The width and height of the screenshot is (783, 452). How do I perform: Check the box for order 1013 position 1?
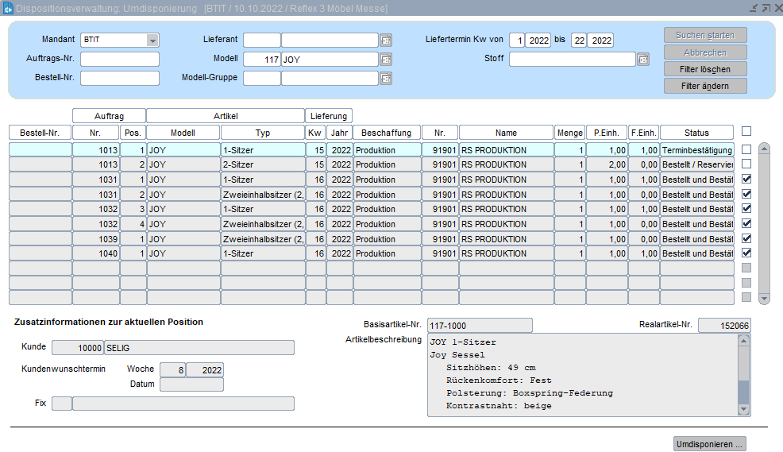pos(746,149)
